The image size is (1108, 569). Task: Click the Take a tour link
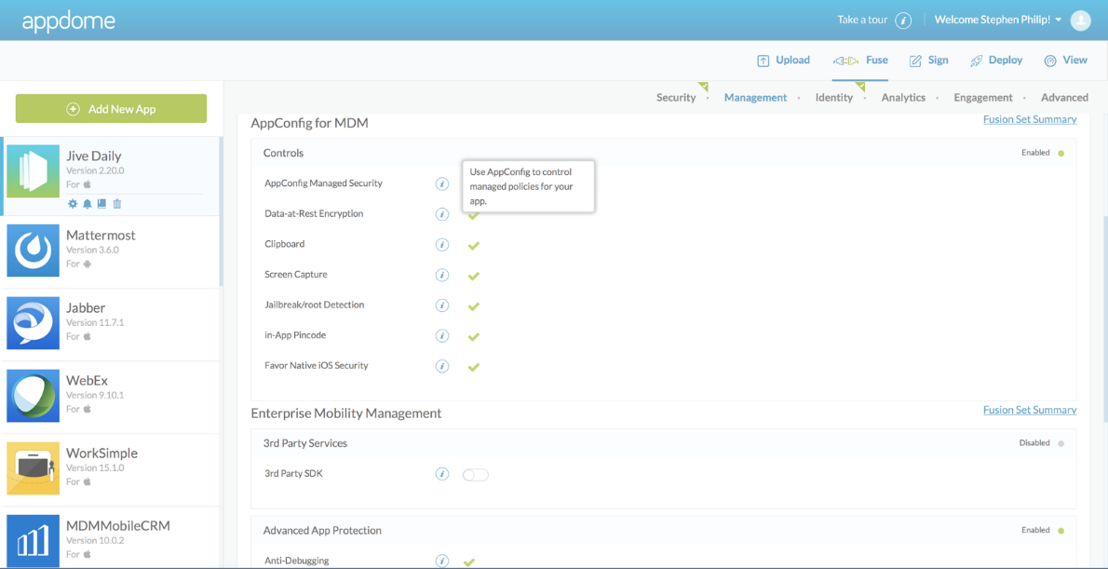(862, 20)
